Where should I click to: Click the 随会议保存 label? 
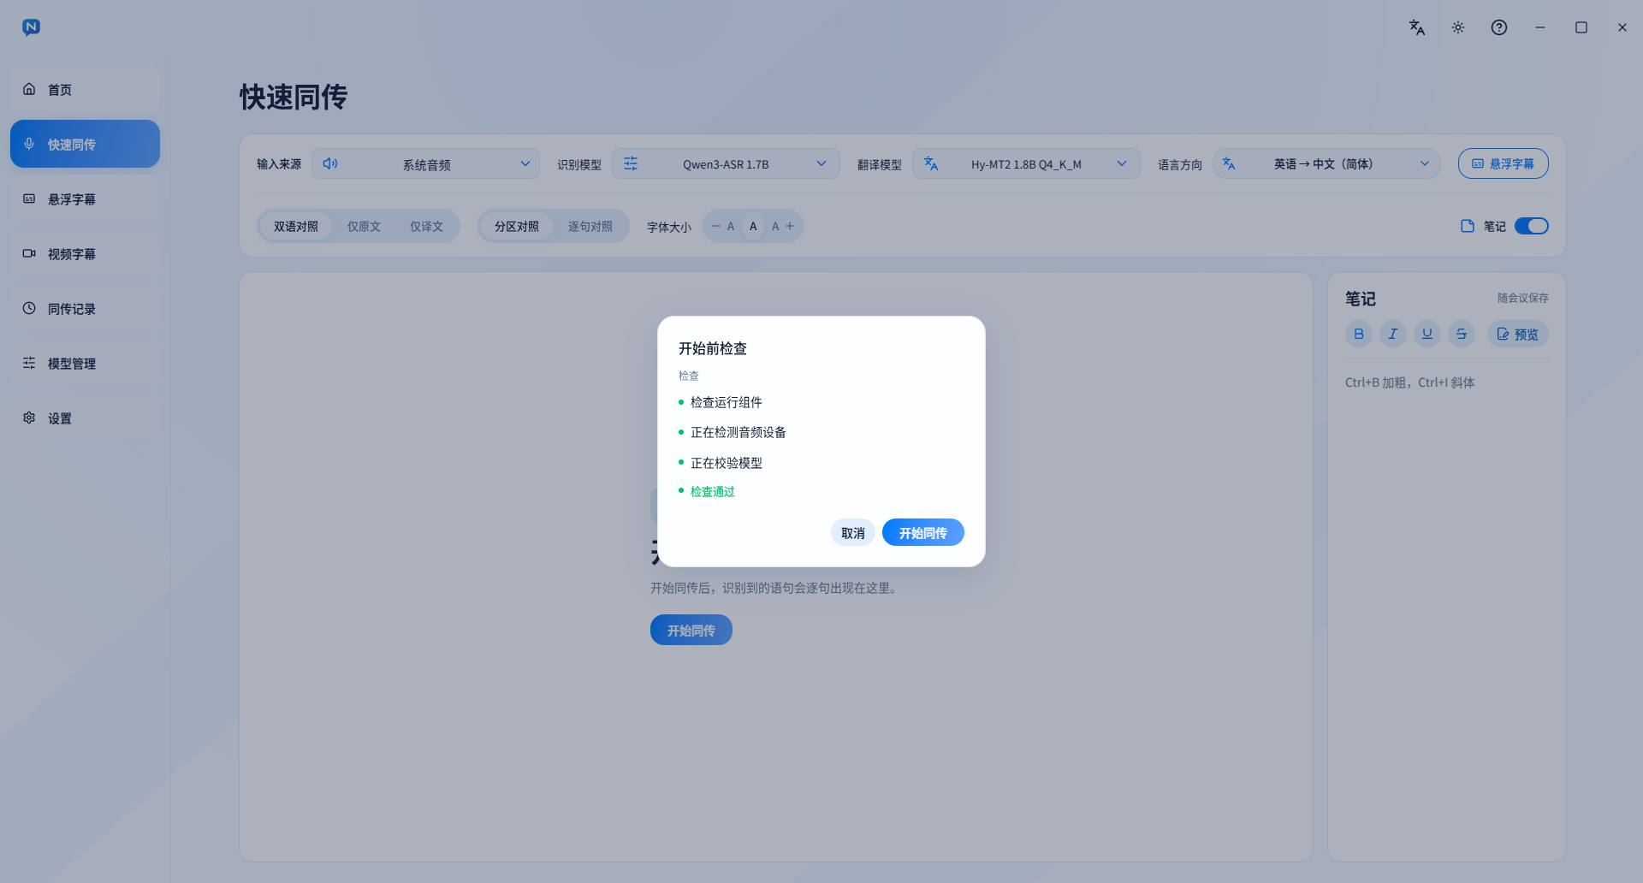click(1523, 298)
